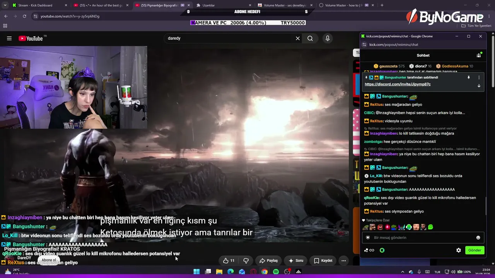Send the chat message with Gönder
The width and height of the screenshot is (495, 278).
[475, 250]
